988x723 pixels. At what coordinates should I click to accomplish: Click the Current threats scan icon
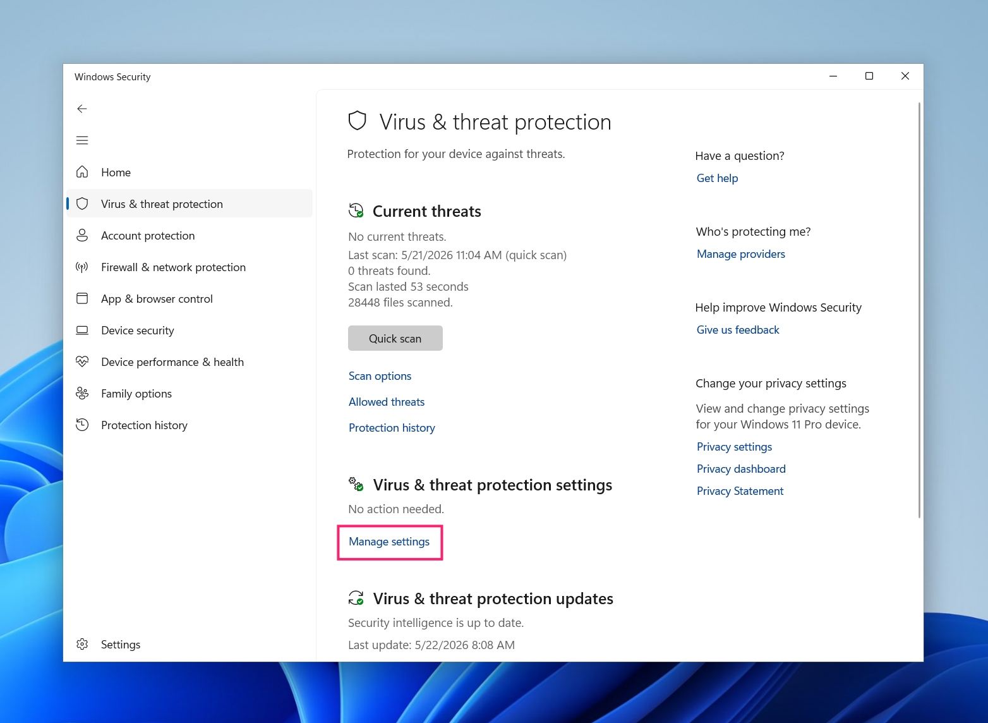coord(356,210)
